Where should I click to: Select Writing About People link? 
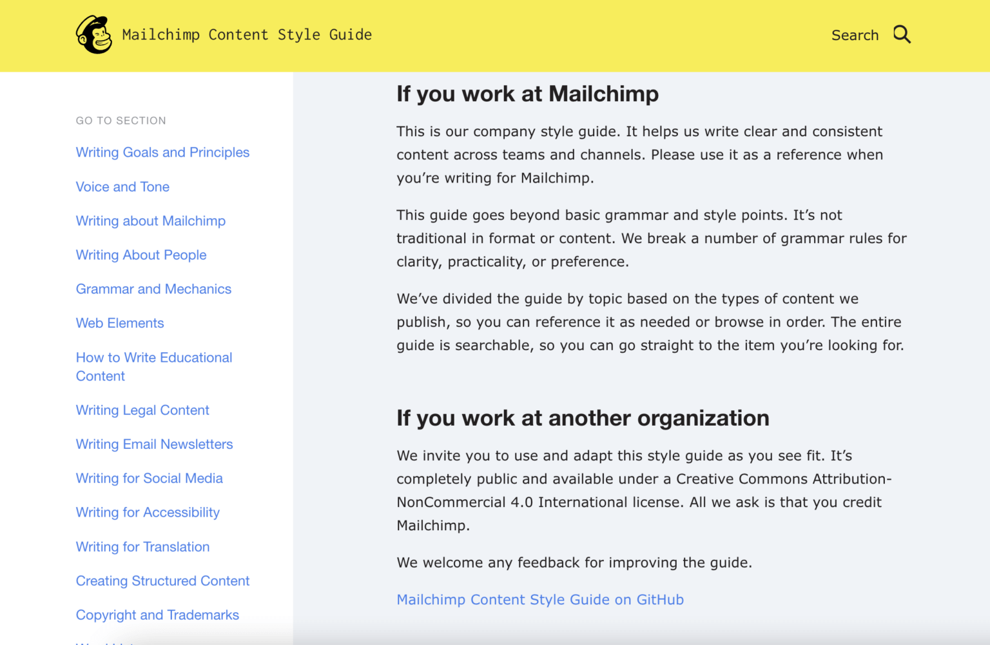click(x=141, y=255)
